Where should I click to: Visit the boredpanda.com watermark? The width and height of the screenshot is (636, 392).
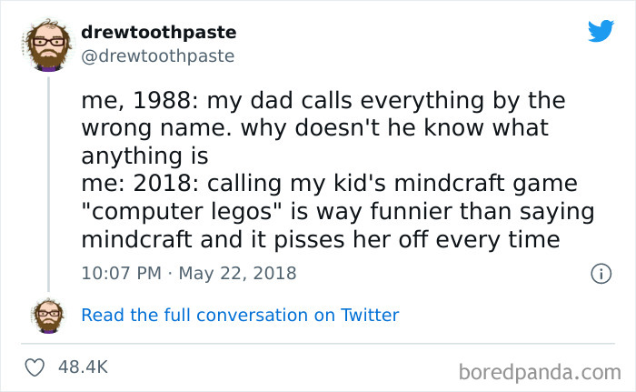(540, 370)
